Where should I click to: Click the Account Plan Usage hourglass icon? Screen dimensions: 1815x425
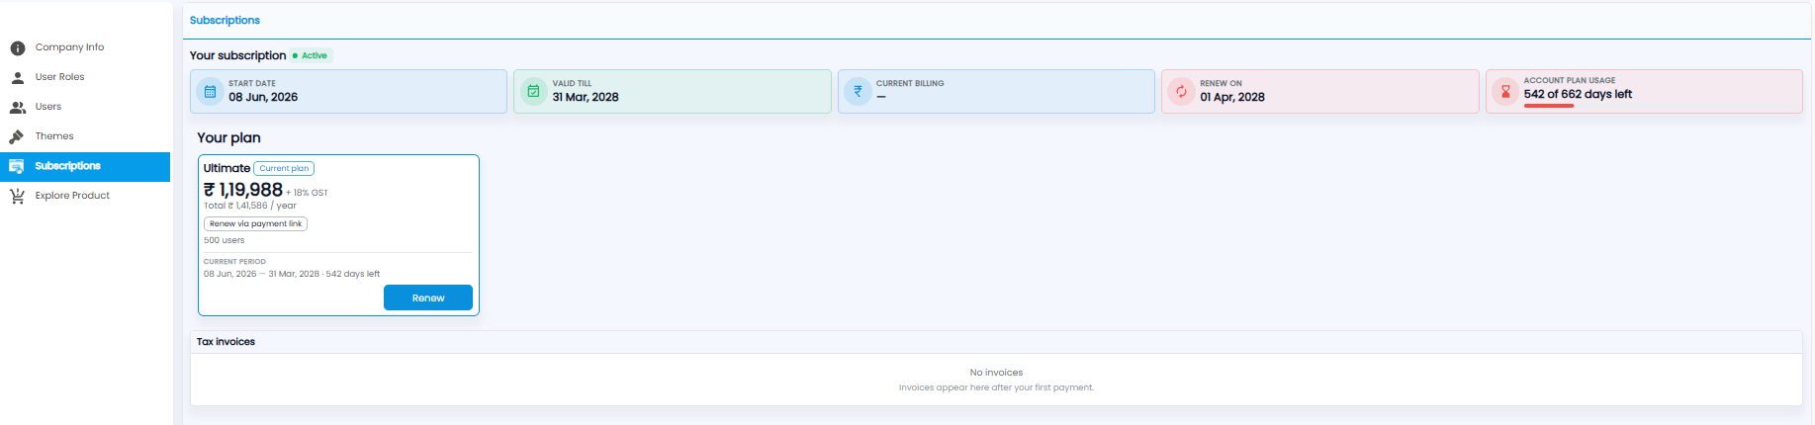pos(1505,92)
